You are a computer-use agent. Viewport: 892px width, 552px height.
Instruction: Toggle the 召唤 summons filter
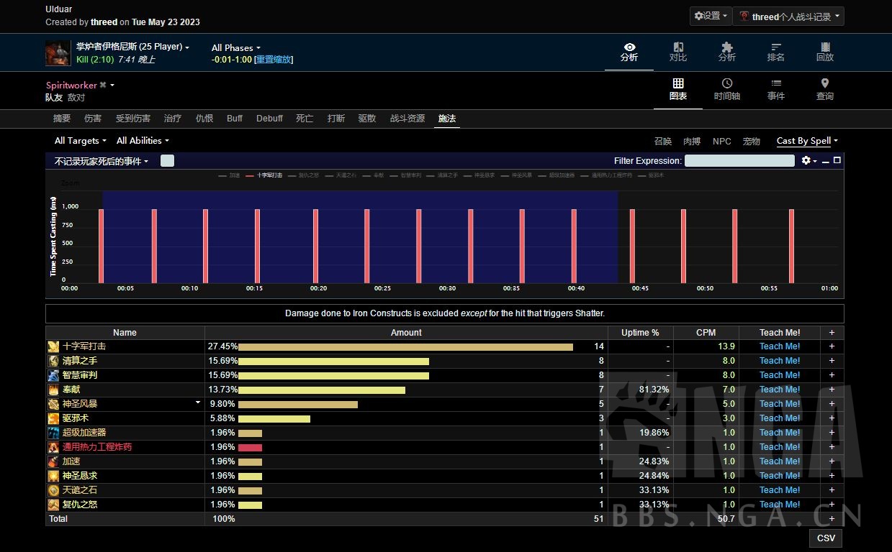(x=663, y=142)
